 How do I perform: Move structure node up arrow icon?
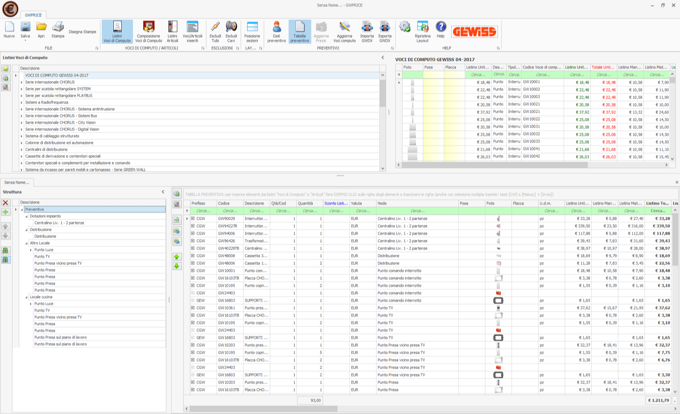pyautogui.click(x=6, y=226)
